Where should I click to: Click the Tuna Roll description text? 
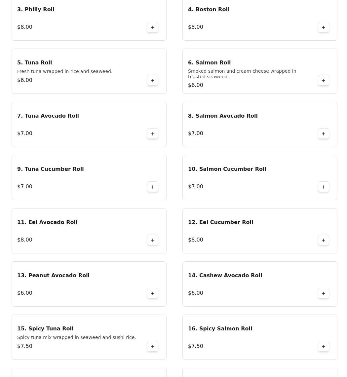[65, 71]
